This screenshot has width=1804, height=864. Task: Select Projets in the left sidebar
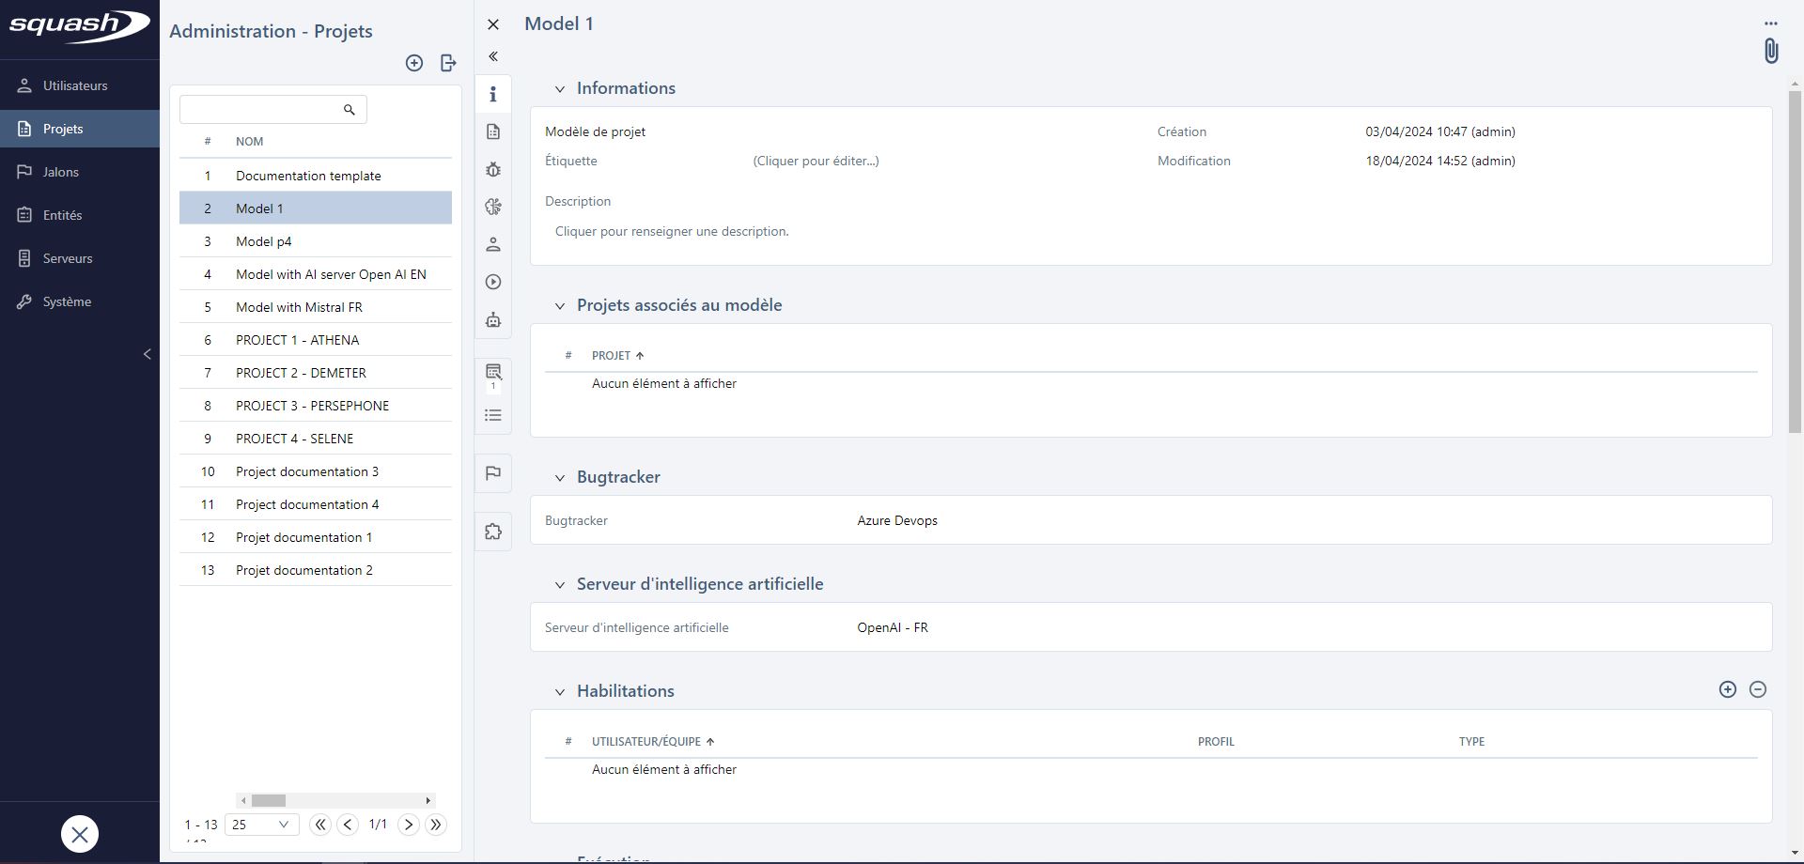coord(63,129)
